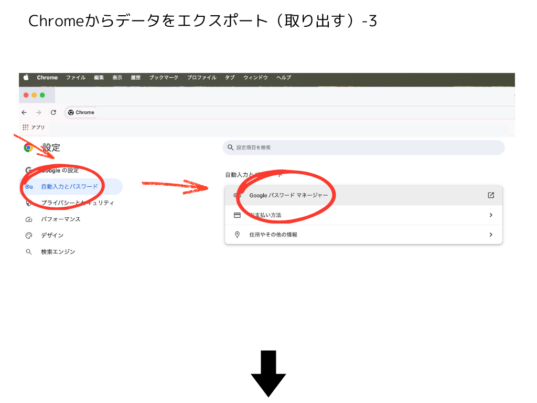The width and height of the screenshot is (537, 403).
Task: Click the green fullscreen window button
Action: pos(42,95)
